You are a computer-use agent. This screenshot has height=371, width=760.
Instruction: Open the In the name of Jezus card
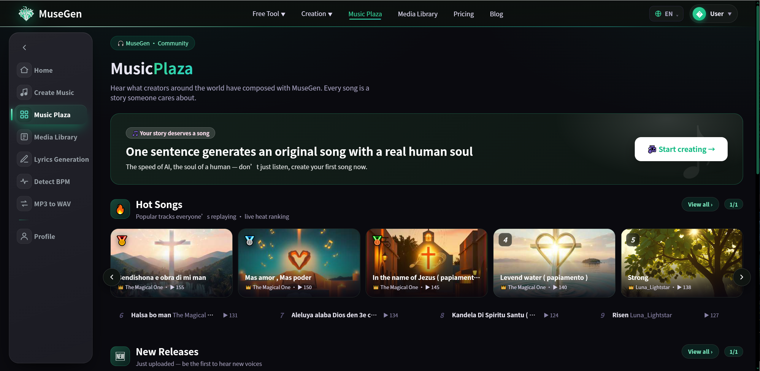click(x=427, y=263)
